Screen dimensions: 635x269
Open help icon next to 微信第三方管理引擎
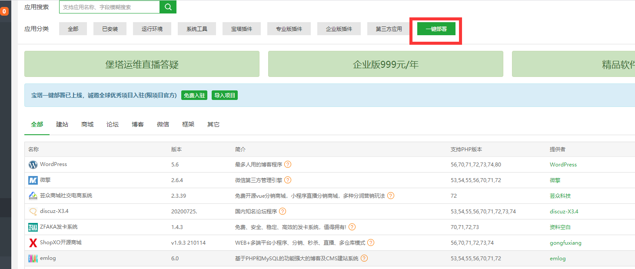(x=288, y=180)
